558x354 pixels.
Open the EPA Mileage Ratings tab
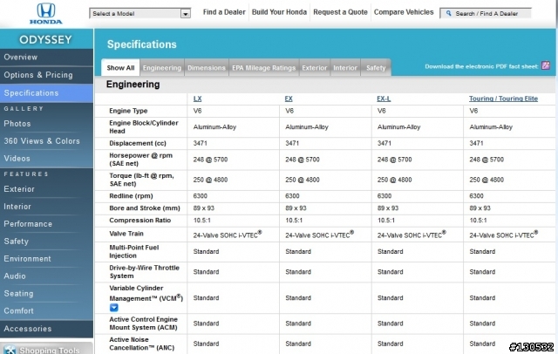tap(263, 68)
